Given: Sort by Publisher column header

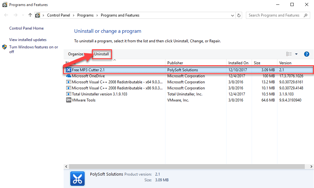Looking at the screenshot, I should click(196, 63).
